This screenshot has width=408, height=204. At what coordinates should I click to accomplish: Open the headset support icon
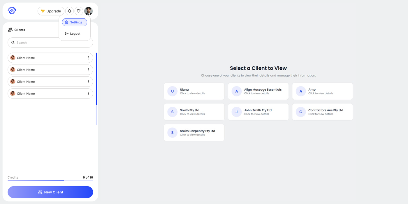(x=69, y=11)
